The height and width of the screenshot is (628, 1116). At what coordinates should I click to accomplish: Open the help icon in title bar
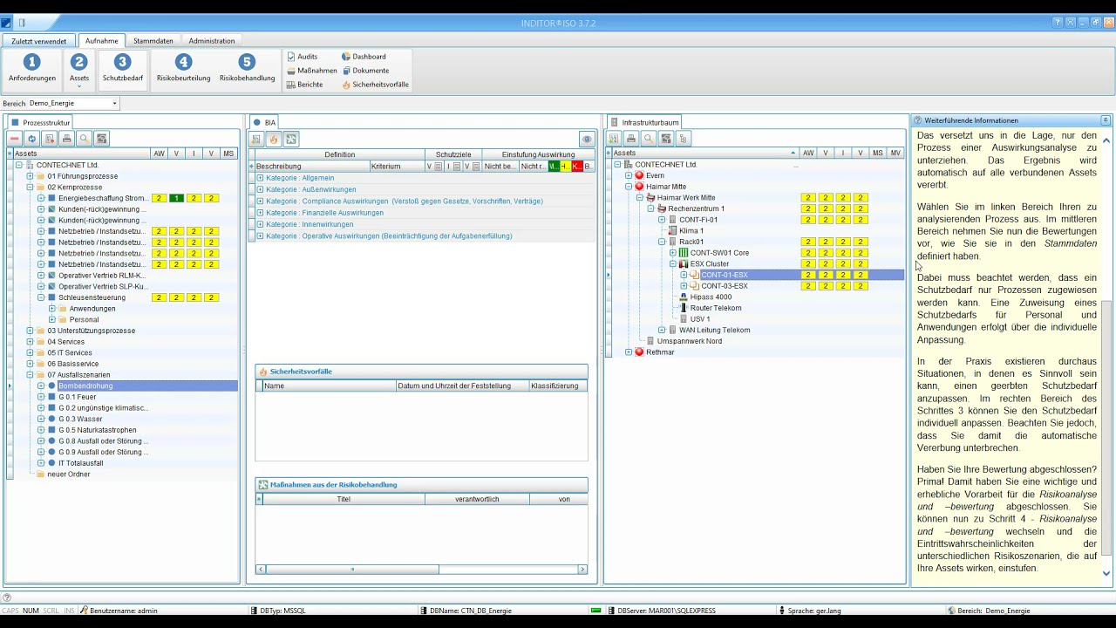point(1058,23)
